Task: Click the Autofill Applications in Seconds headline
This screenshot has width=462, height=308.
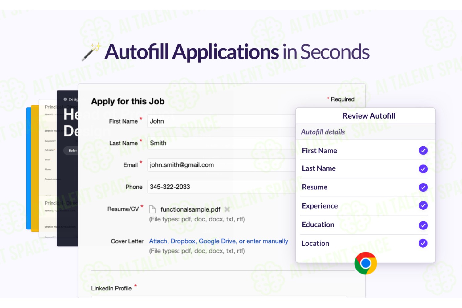Action: 237,52
